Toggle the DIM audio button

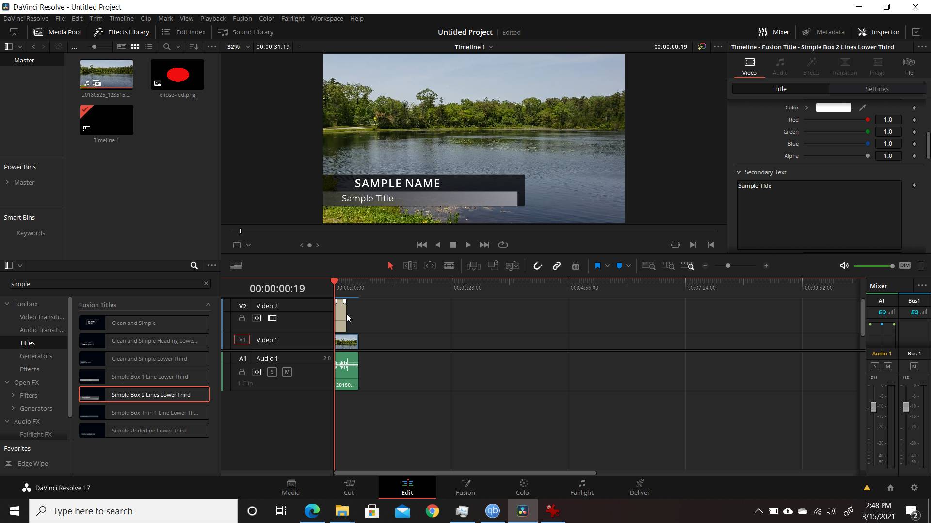pyautogui.click(x=905, y=265)
